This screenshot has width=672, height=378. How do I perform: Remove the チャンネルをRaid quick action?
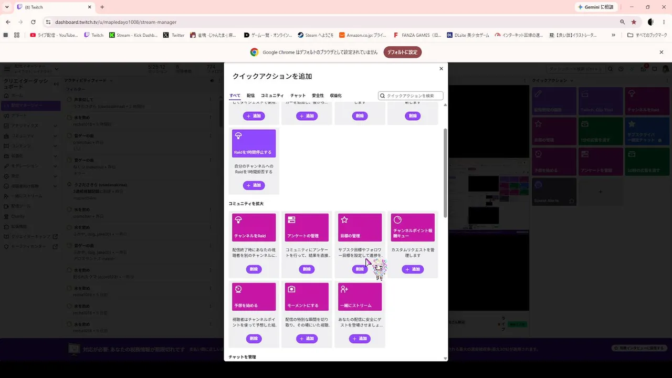(254, 269)
